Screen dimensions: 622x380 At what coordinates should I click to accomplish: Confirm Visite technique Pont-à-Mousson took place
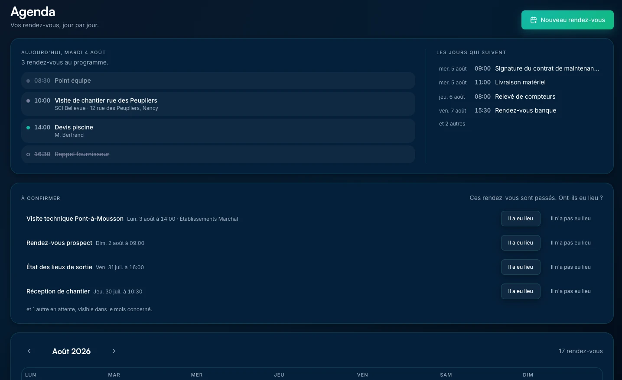pyautogui.click(x=521, y=219)
